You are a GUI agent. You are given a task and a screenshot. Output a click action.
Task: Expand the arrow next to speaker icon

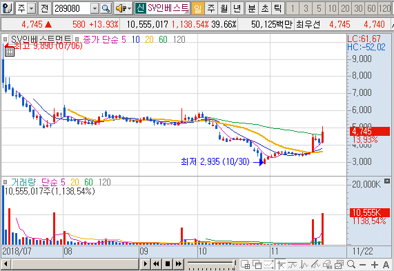coord(130,8)
